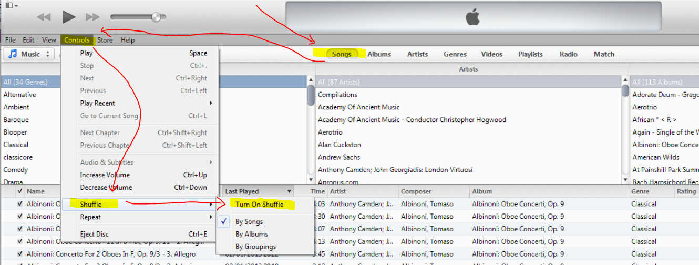The height and width of the screenshot is (265, 699).
Task: Open the Edit menu
Action: (x=28, y=40)
